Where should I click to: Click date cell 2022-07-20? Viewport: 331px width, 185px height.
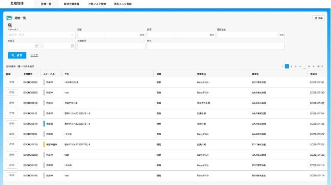point(317,155)
